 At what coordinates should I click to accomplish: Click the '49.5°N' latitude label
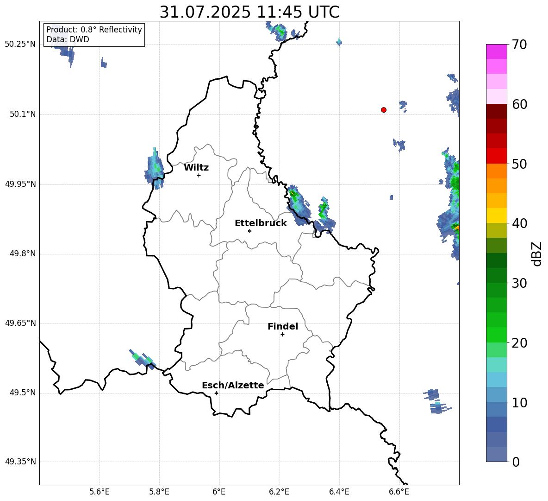pos(23,393)
